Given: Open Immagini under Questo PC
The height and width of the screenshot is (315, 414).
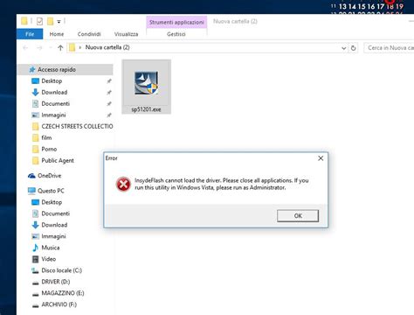Looking at the screenshot, I should [x=53, y=236].
